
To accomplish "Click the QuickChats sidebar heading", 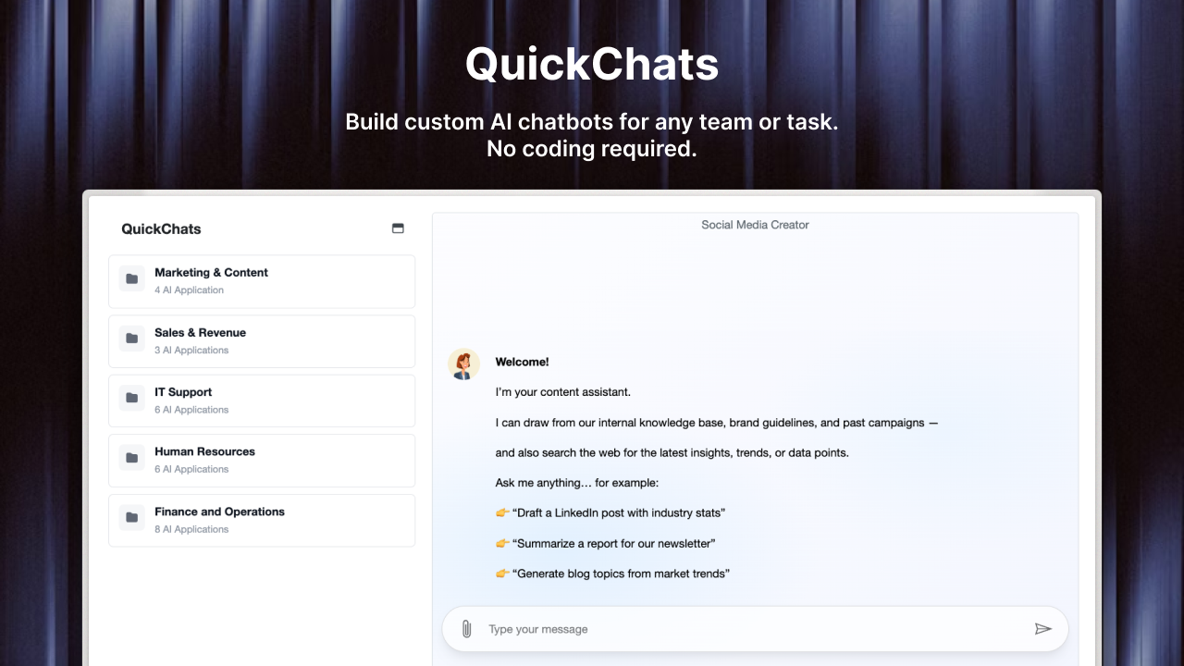I will click(161, 229).
